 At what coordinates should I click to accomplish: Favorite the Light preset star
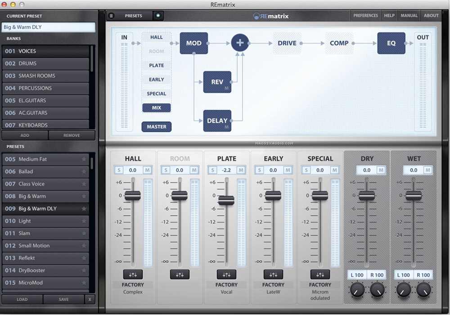(84, 221)
